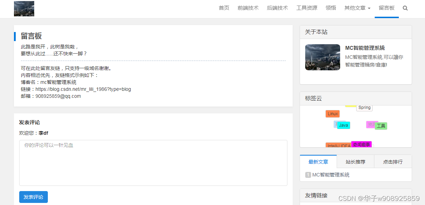
Task: Switch to the 点击排行 tab
Action: click(x=393, y=162)
